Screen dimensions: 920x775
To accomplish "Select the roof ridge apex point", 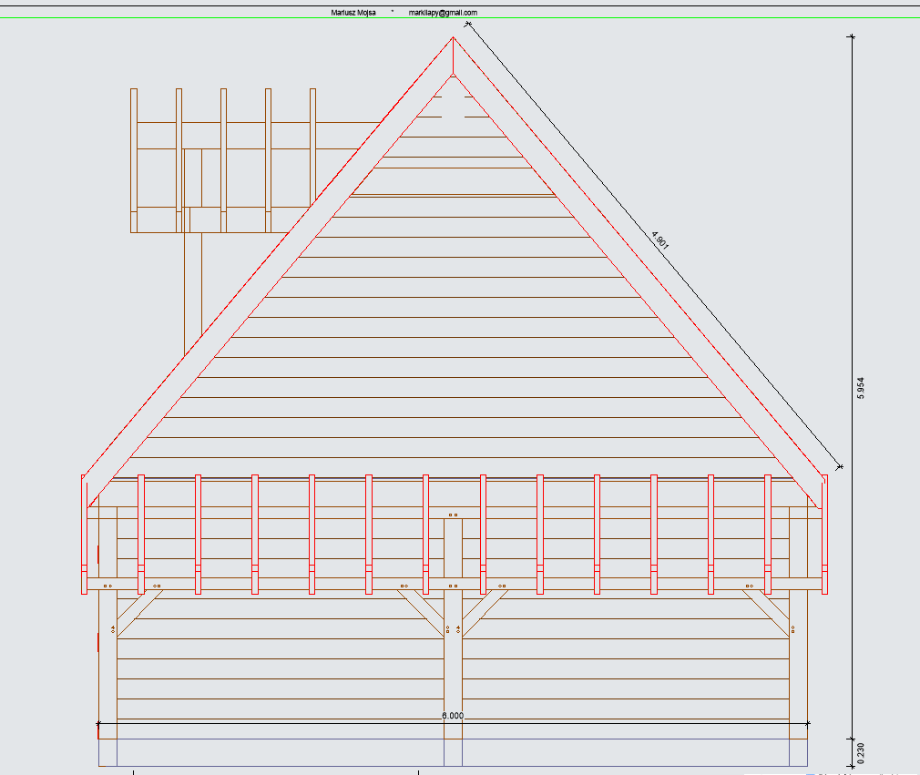I will [x=453, y=38].
